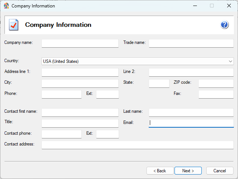This screenshot has height=179, width=238.
Task: Click the checklist document icon in the header
Action: coord(13,25)
